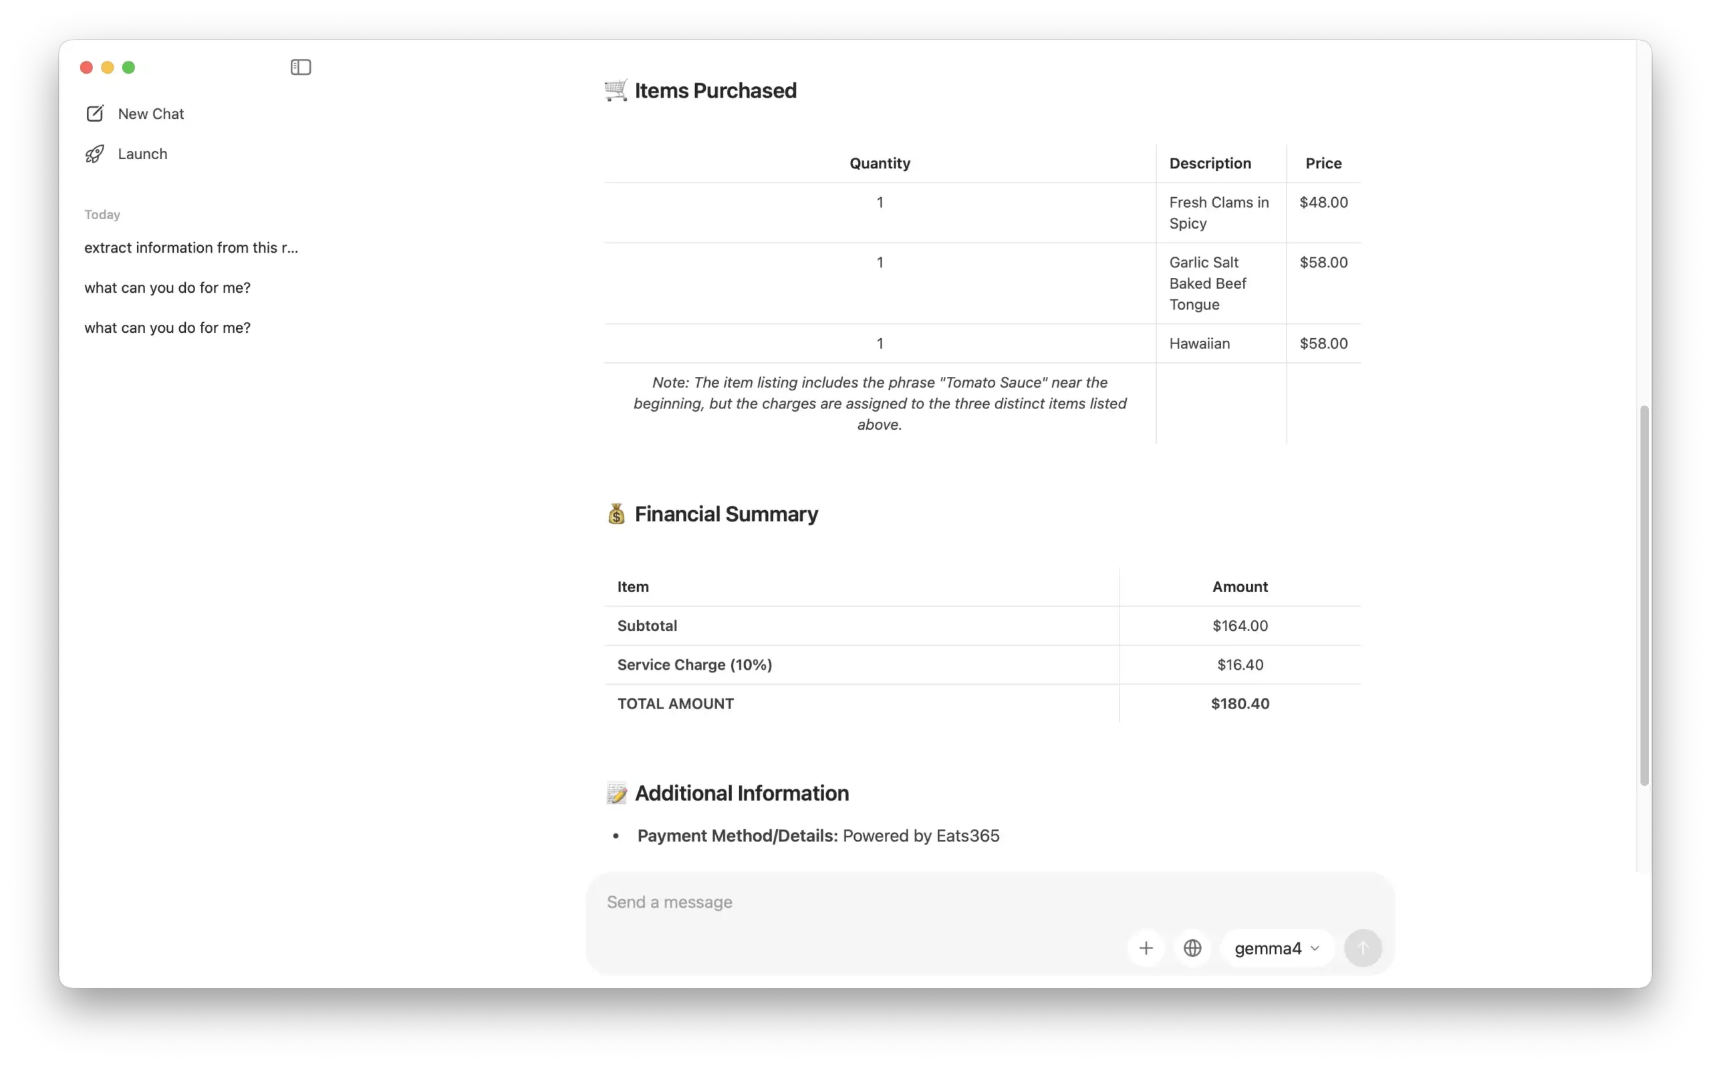
Task: Click the Items Purchased heading
Action: tap(715, 90)
